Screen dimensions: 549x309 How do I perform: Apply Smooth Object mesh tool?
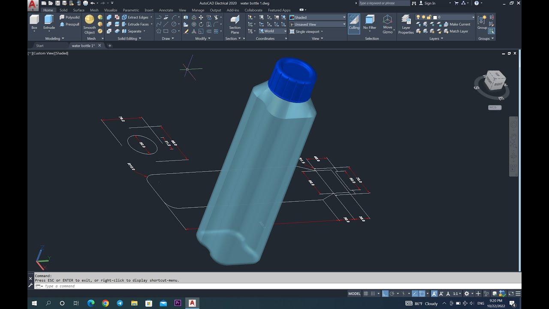tap(89, 24)
